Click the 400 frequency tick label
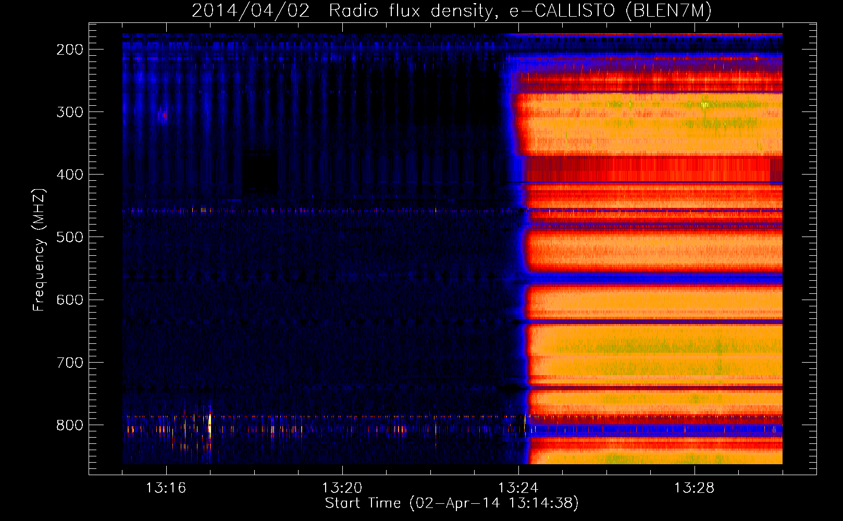The image size is (843, 521). coord(70,175)
